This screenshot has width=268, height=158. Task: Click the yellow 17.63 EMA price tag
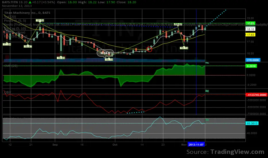[x=250, y=35]
